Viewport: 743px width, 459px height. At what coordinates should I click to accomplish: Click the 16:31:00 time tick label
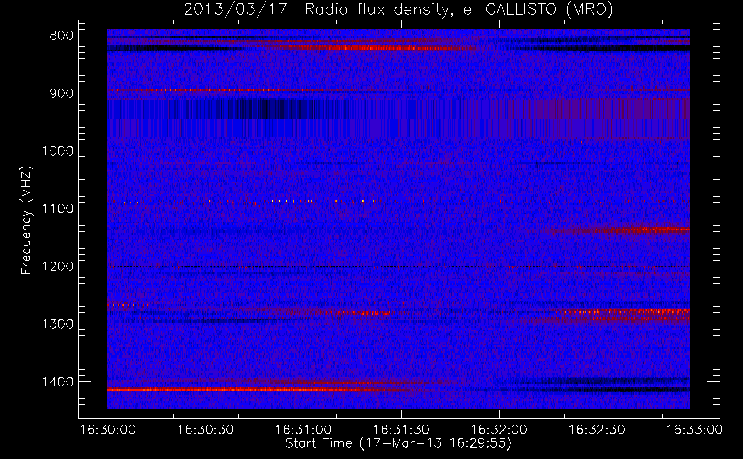[304, 430]
